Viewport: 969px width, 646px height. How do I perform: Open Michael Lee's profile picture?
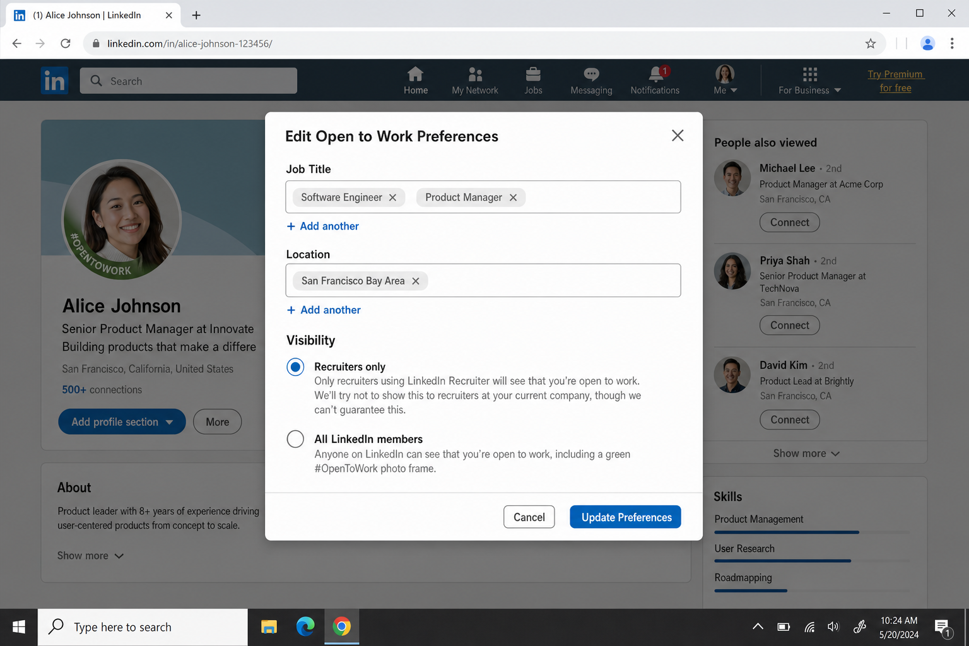pos(732,178)
